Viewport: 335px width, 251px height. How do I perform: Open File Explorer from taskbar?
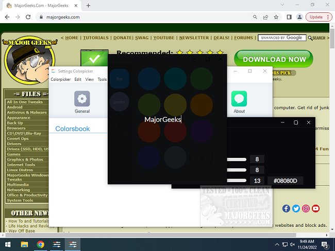(24, 245)
